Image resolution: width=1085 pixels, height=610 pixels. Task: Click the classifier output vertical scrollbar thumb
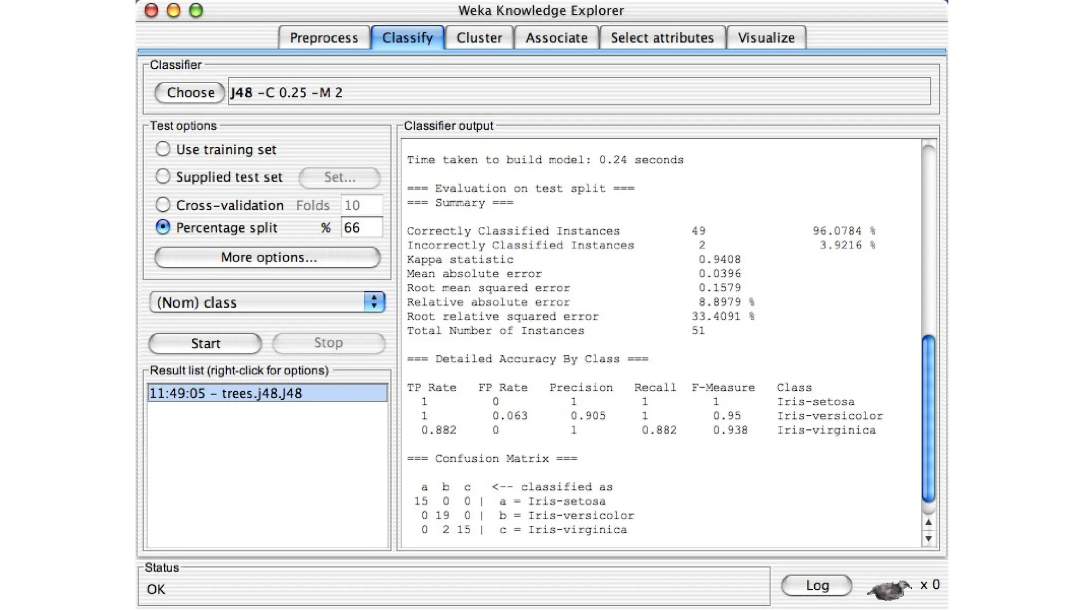[x=928, y=418]
